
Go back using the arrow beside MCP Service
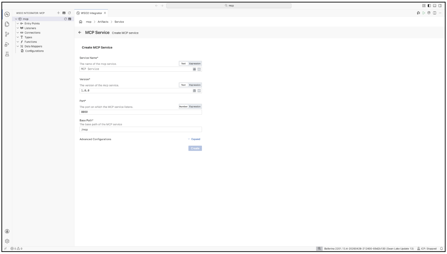coord(80,33)
